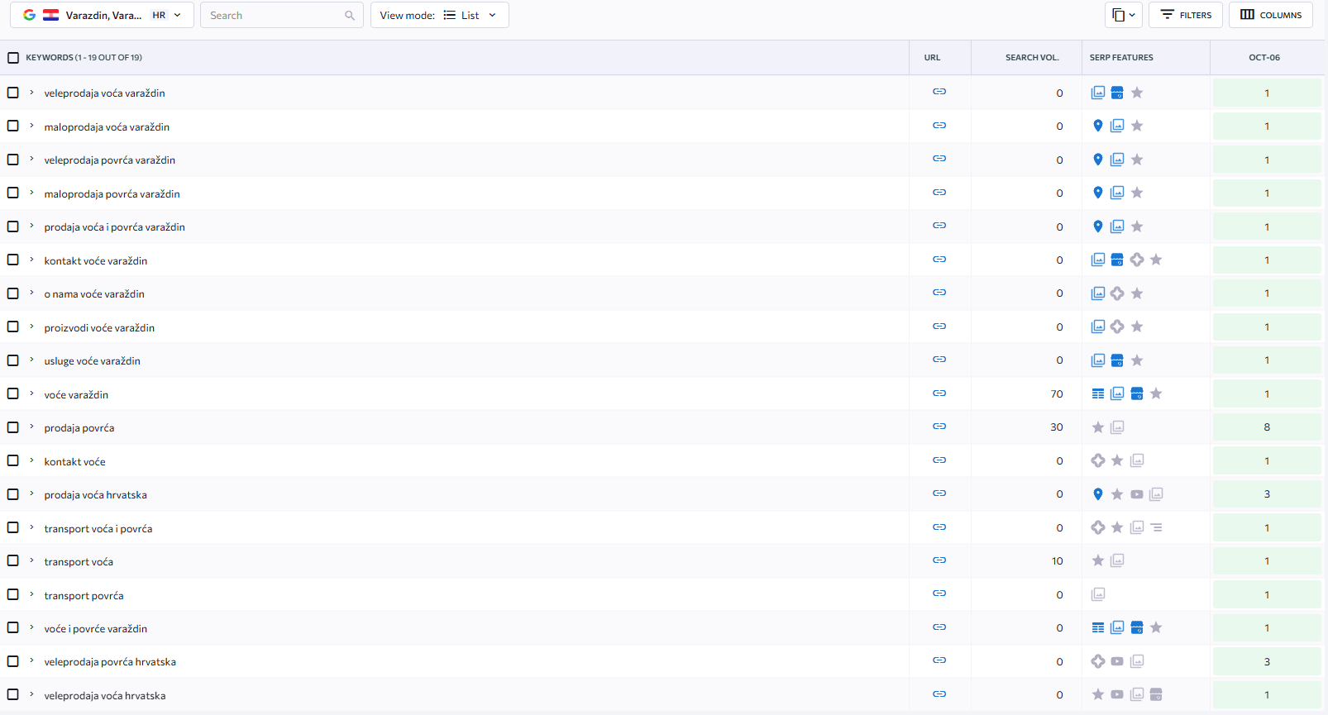Expand the kontakt voće varaždin keyword row
Screen dimensions: 1328x715
pos(31,260)
